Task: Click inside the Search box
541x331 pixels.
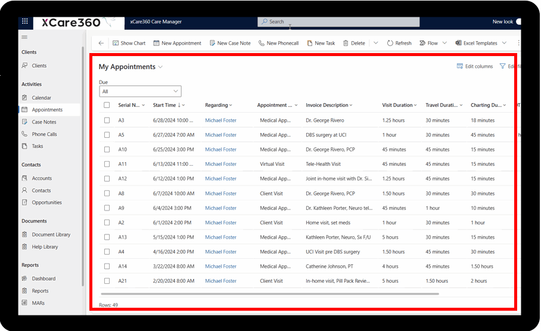Action: click(338, 21)
